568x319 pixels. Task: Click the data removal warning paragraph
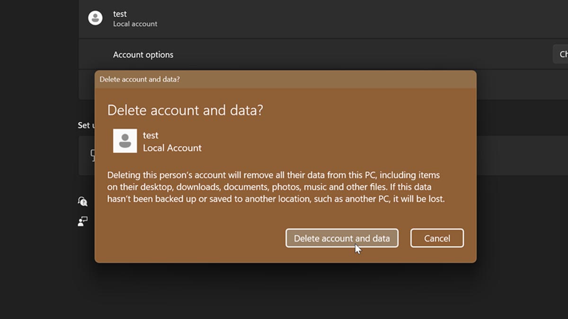point(275,187)
